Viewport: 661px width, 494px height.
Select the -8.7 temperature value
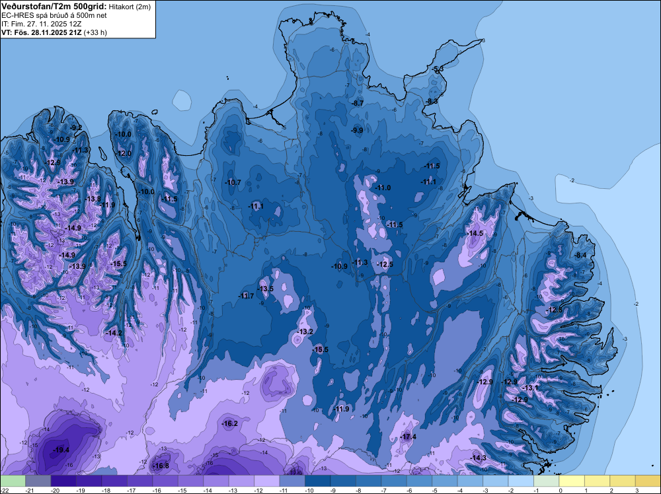(x=358, y=103)
